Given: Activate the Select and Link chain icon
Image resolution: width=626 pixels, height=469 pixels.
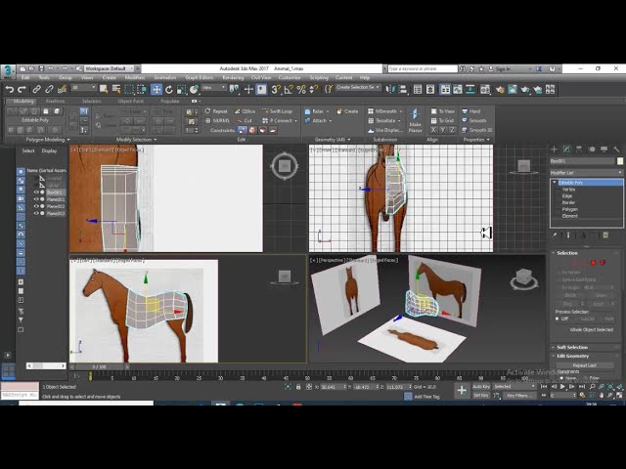Looking at the screenshot, I should 37,89.
